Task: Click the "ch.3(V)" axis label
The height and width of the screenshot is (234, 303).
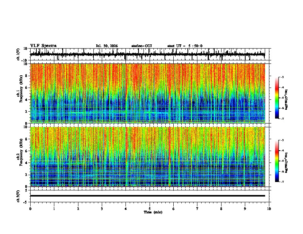Action: click(x=18, y=196)
